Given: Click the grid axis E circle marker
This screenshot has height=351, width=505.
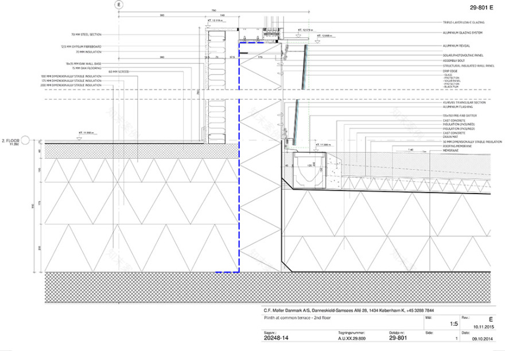Looking at the screenshot, I should coord(119,5).
